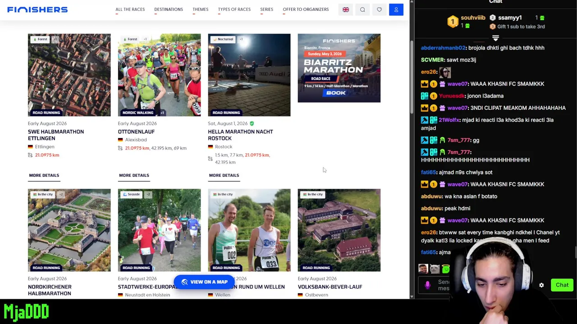Open Ottonenlauf race photo

[159, 75]
